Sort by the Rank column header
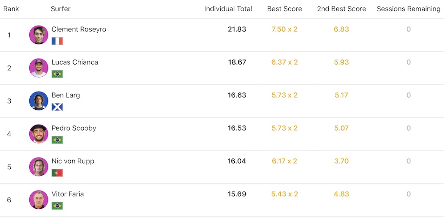The image size is (447, 219). coord(11,9)
